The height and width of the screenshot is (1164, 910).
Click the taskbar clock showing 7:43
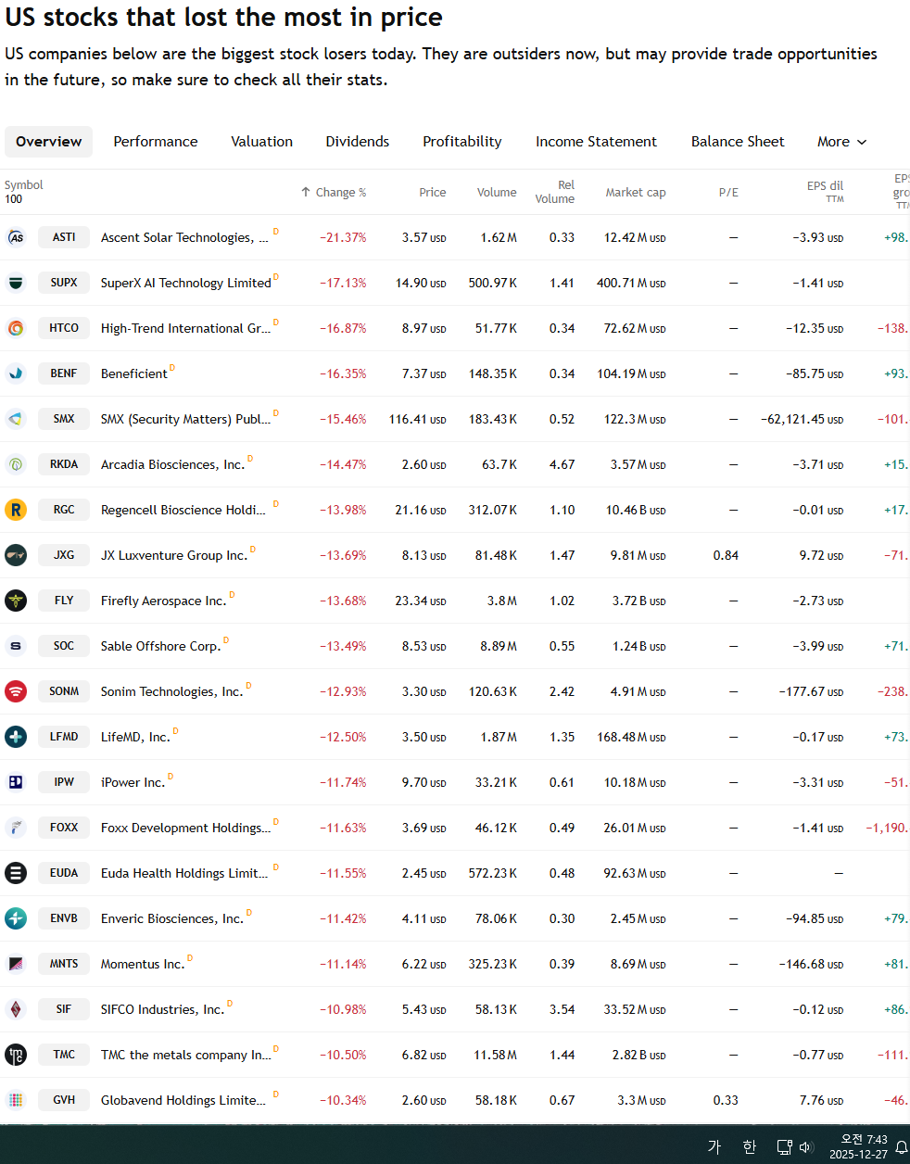859,1147
